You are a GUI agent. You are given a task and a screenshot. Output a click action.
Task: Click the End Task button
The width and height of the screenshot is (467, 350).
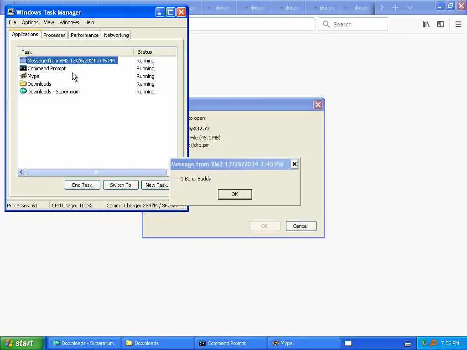point(82,185)
